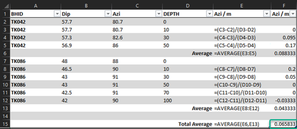Image resolution: width=297 pixels, height=129 pixels.
Task: Open the DEPTH column filter dropdown
Action: [x=209, y=14]
